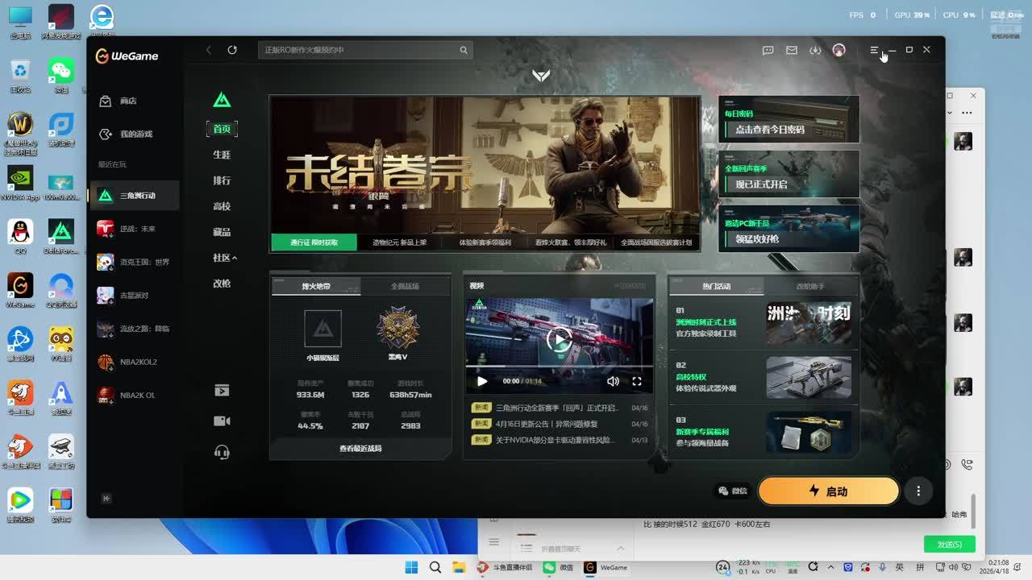Click 查看最近战局 to view recent matches
The image size is (1032, 580).
tap(360, 448)
